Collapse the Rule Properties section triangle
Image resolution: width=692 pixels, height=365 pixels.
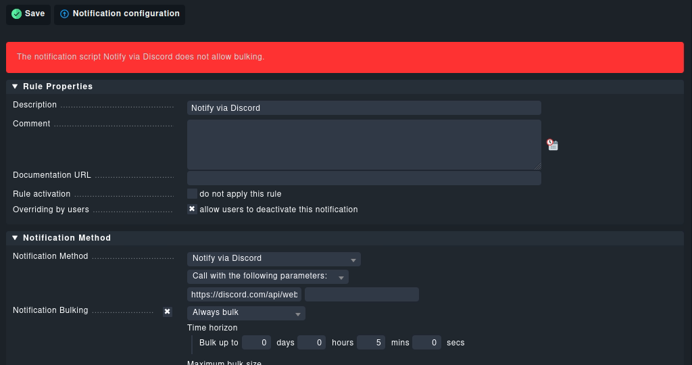(15, 87)
